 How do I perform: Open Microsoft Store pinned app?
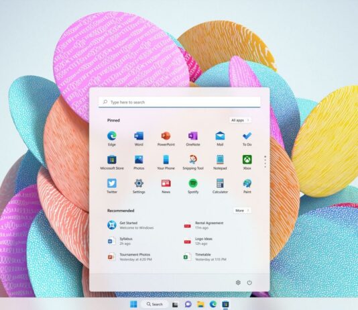(112, 162)
